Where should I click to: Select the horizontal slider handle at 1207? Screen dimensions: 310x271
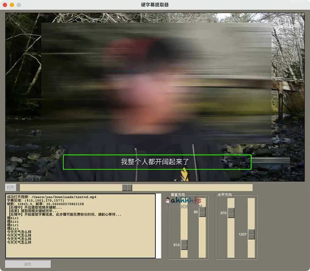click(251, 234)
